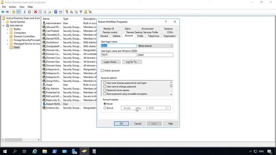276x155 pixels.
Task: Expand the Saved Queries tree node
Action: (x=3, y=22)
